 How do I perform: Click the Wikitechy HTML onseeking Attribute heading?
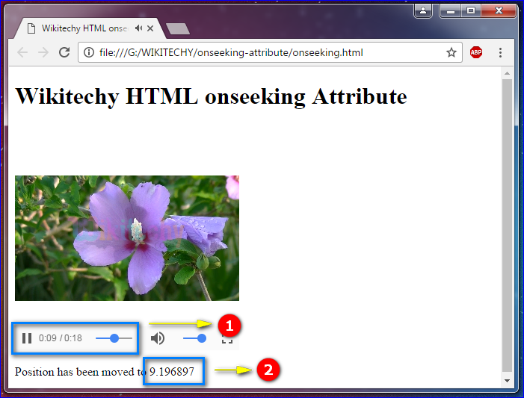pos(212,96)
